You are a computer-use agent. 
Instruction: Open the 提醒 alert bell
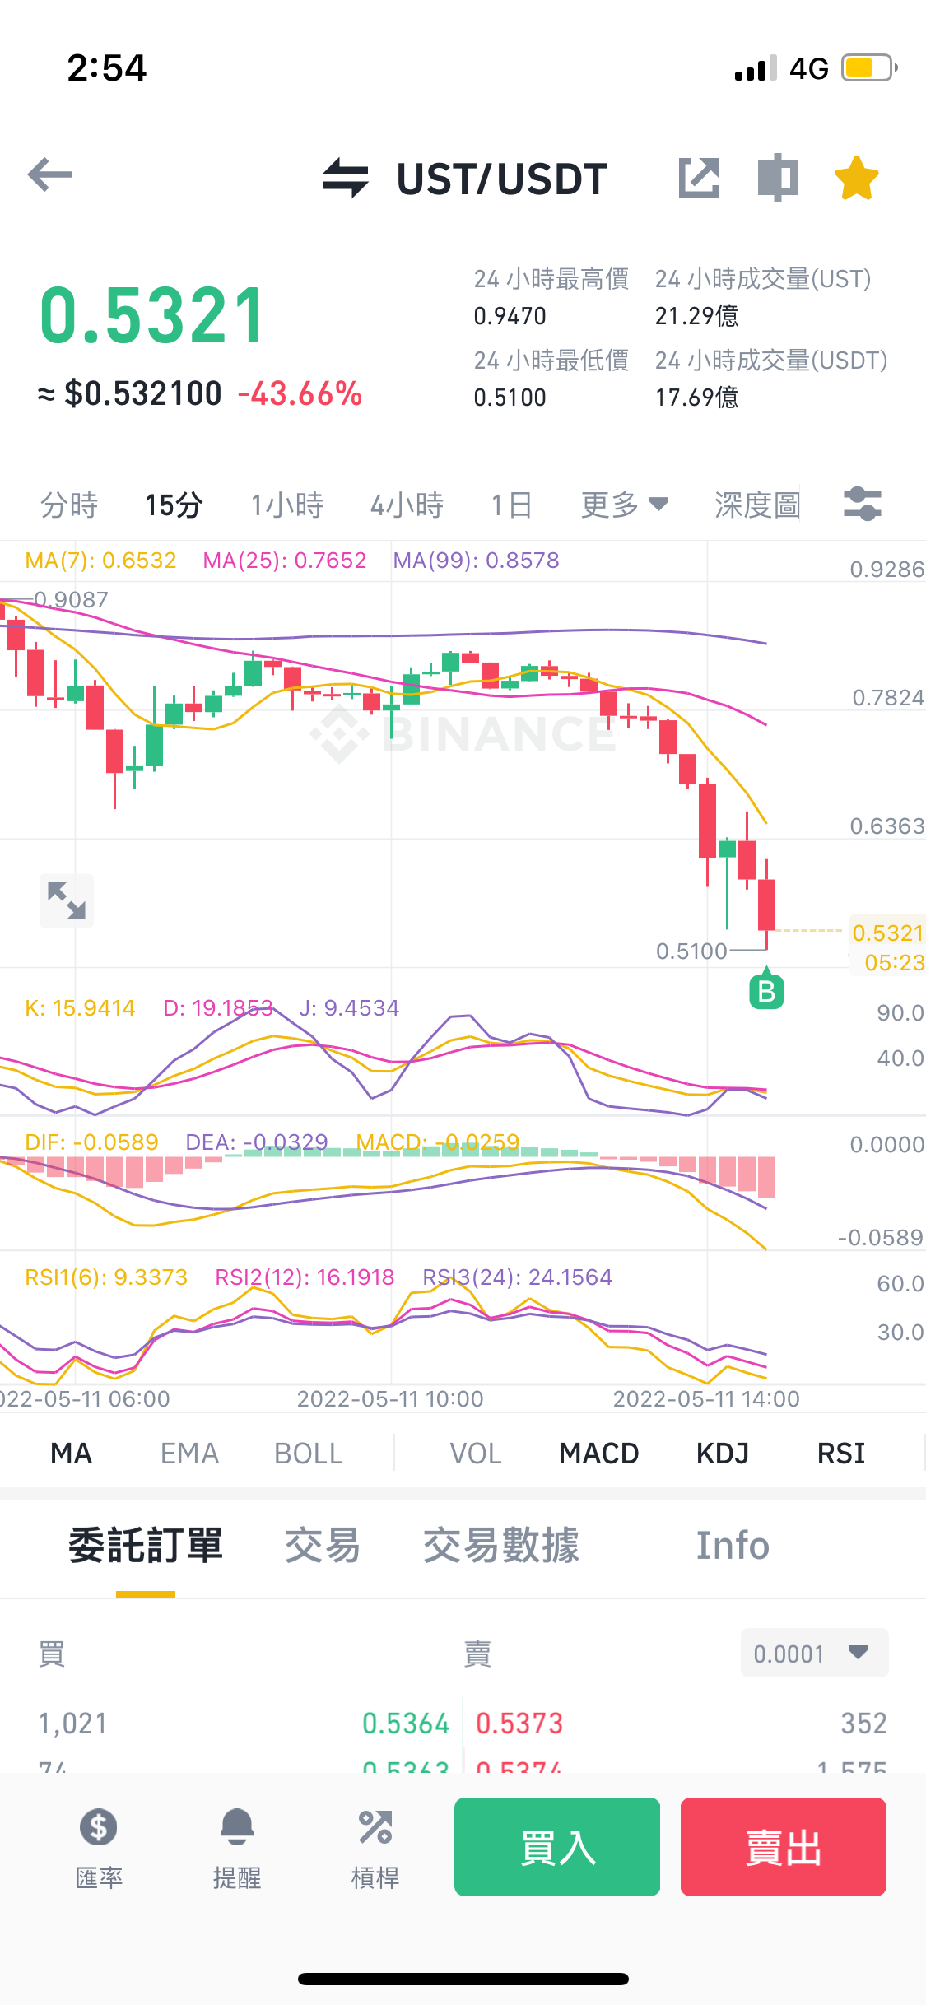(237, 1849)
